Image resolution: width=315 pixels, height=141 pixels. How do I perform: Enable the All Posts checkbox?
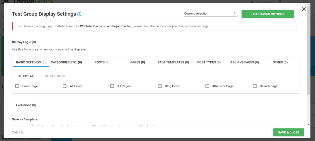[65, 86]
